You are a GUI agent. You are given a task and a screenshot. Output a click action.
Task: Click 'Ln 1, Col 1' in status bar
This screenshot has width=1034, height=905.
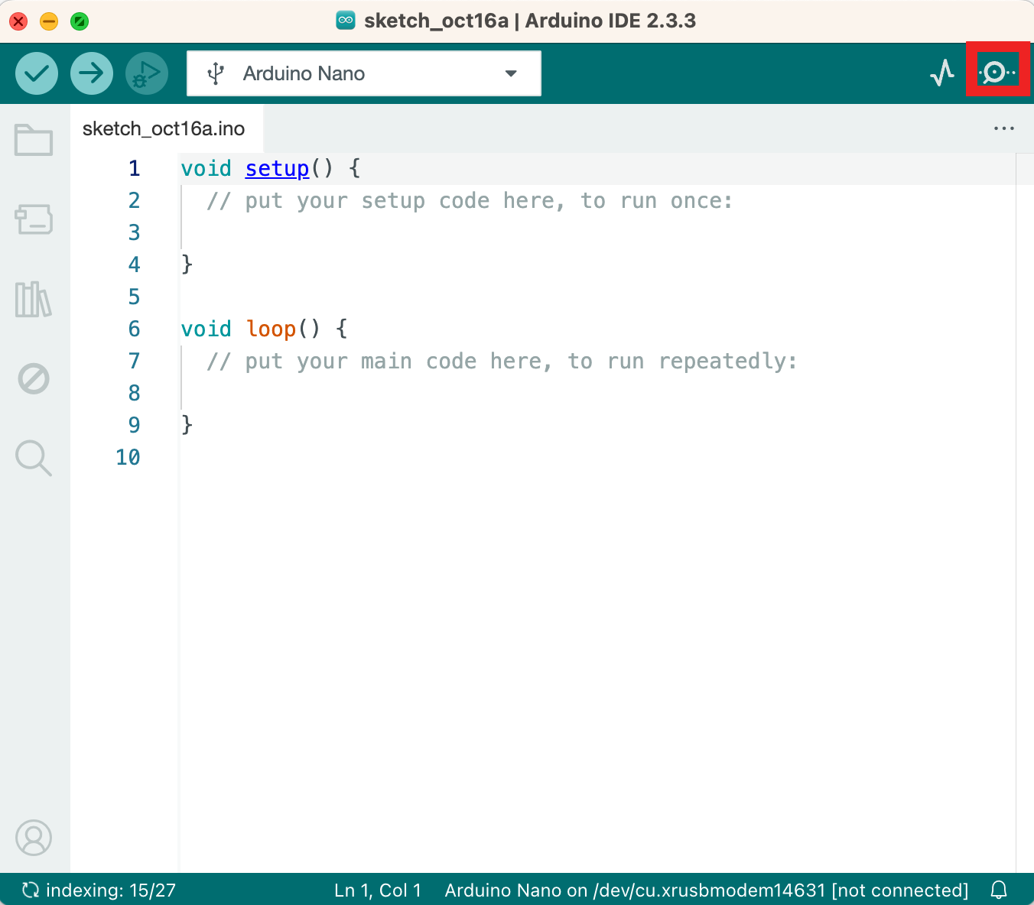point(378,890)
